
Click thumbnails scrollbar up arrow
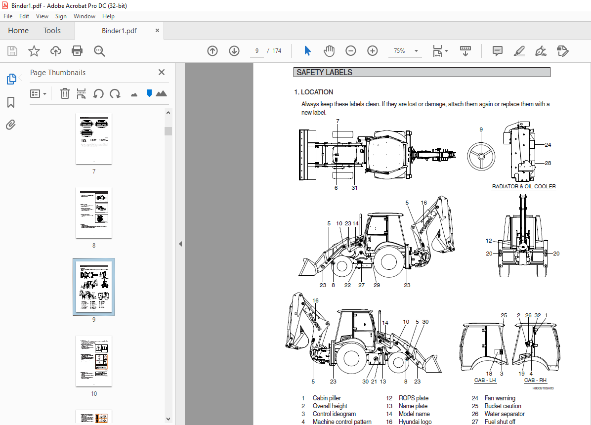tap(168, 113)
